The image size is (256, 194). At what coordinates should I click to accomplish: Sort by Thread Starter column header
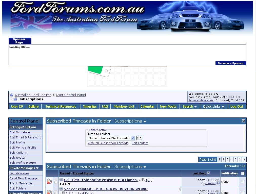(83, 173)
